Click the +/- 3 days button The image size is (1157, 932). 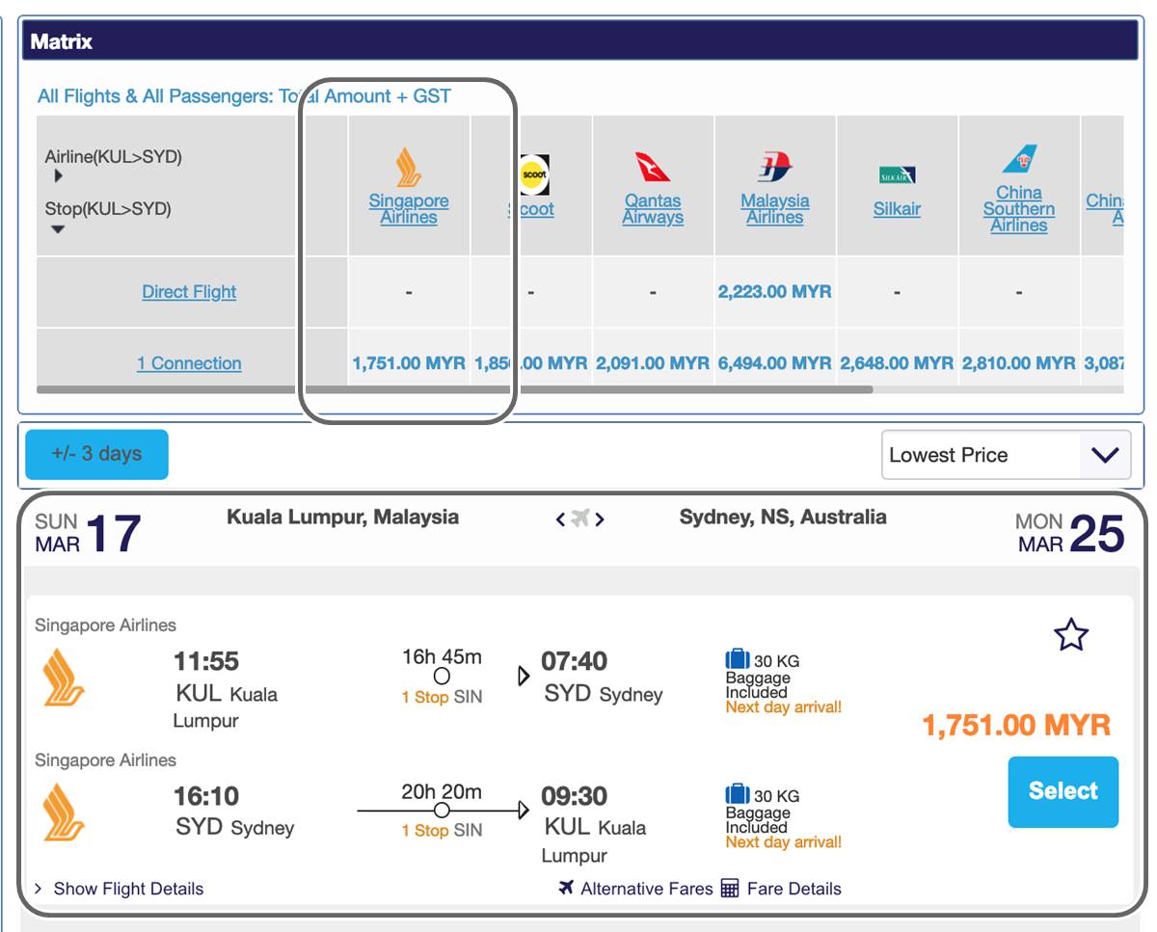[x=96, y=454]
